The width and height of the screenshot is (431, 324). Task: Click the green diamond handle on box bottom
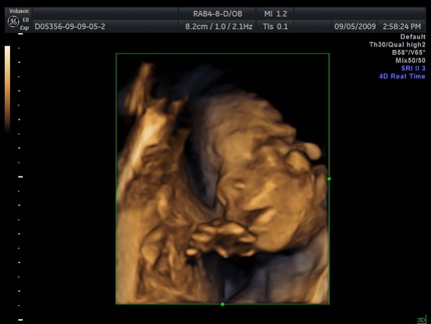[x=223, y=304]
